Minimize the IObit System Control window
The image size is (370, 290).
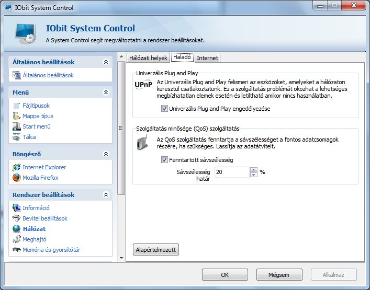point(320,6)
